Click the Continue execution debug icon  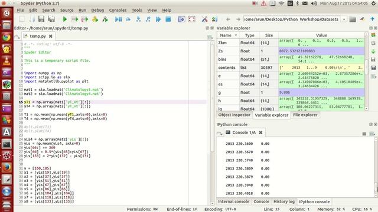coord(158,19)
